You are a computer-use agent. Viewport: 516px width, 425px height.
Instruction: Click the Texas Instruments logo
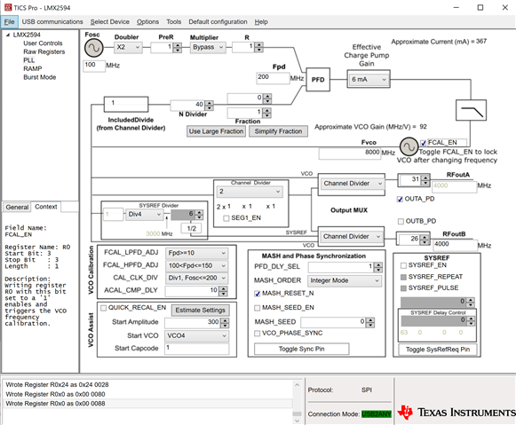tap(456, 413)
